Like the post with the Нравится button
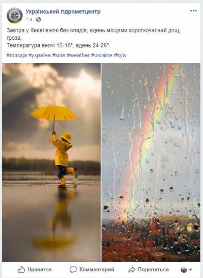 pos(35,270)
